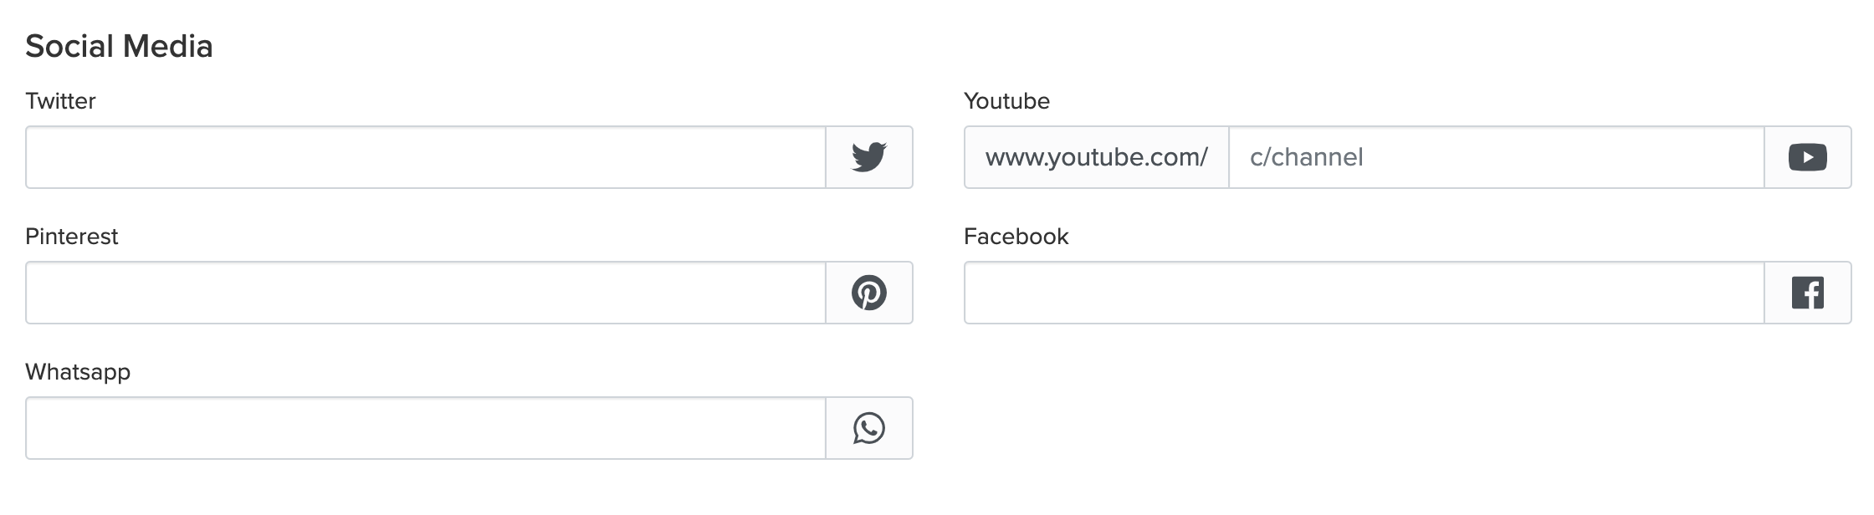Focus the Youtube channel input field

tap(1496, 157)
